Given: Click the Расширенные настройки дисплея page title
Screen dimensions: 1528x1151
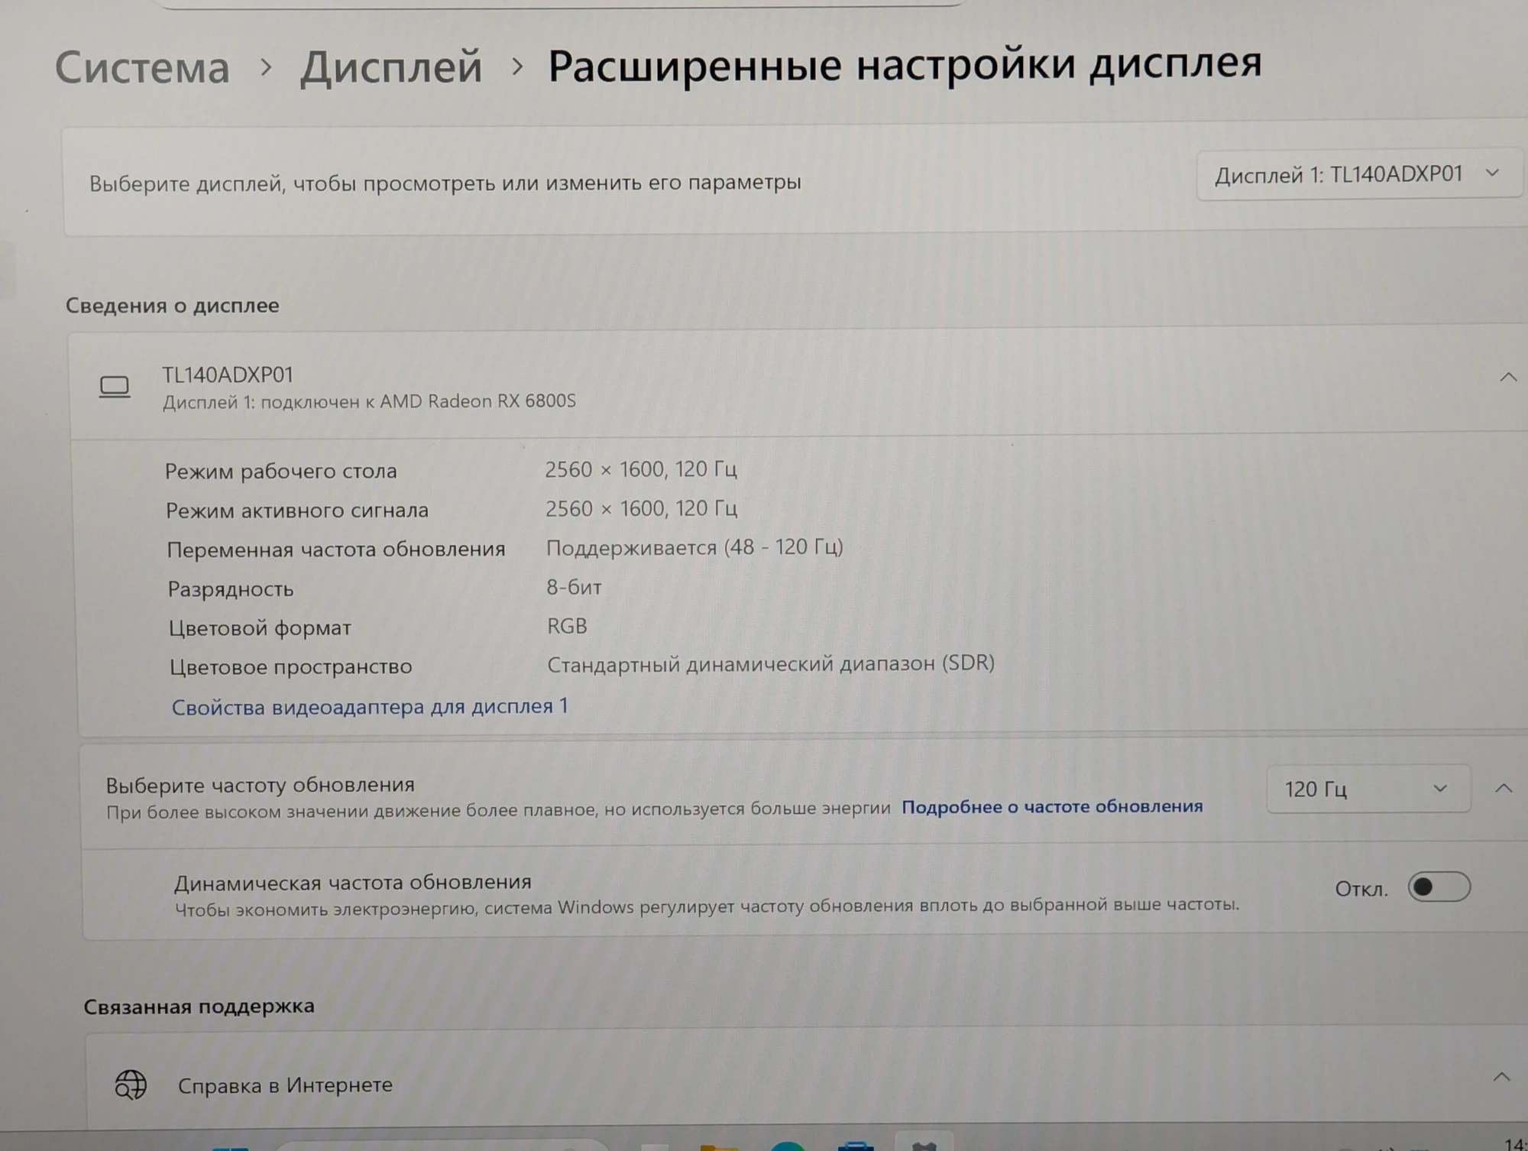Looking at the screenshot, I should 905,64.
